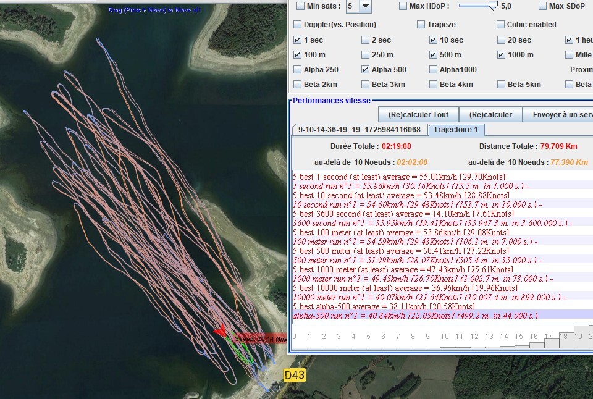Enable the Beta 2km checkbox
593x399 pixels.
[297, 85]
